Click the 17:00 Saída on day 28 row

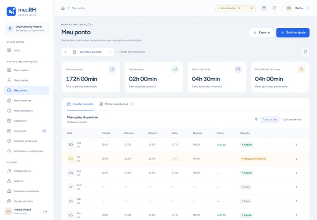175,173
